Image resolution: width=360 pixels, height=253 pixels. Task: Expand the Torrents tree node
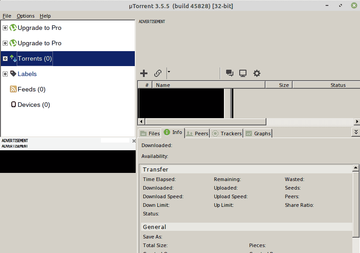pos(5,58)
